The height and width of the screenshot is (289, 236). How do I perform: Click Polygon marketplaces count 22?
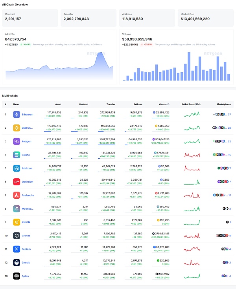pyautogui.click(x=229, y=141)
